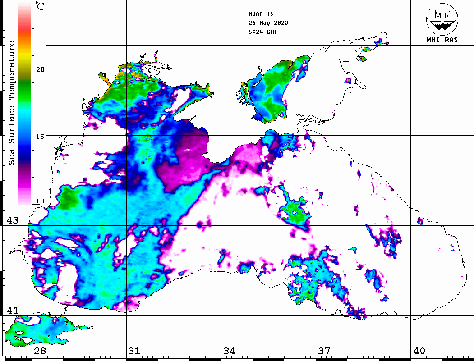Click latitude label 43

13,220
